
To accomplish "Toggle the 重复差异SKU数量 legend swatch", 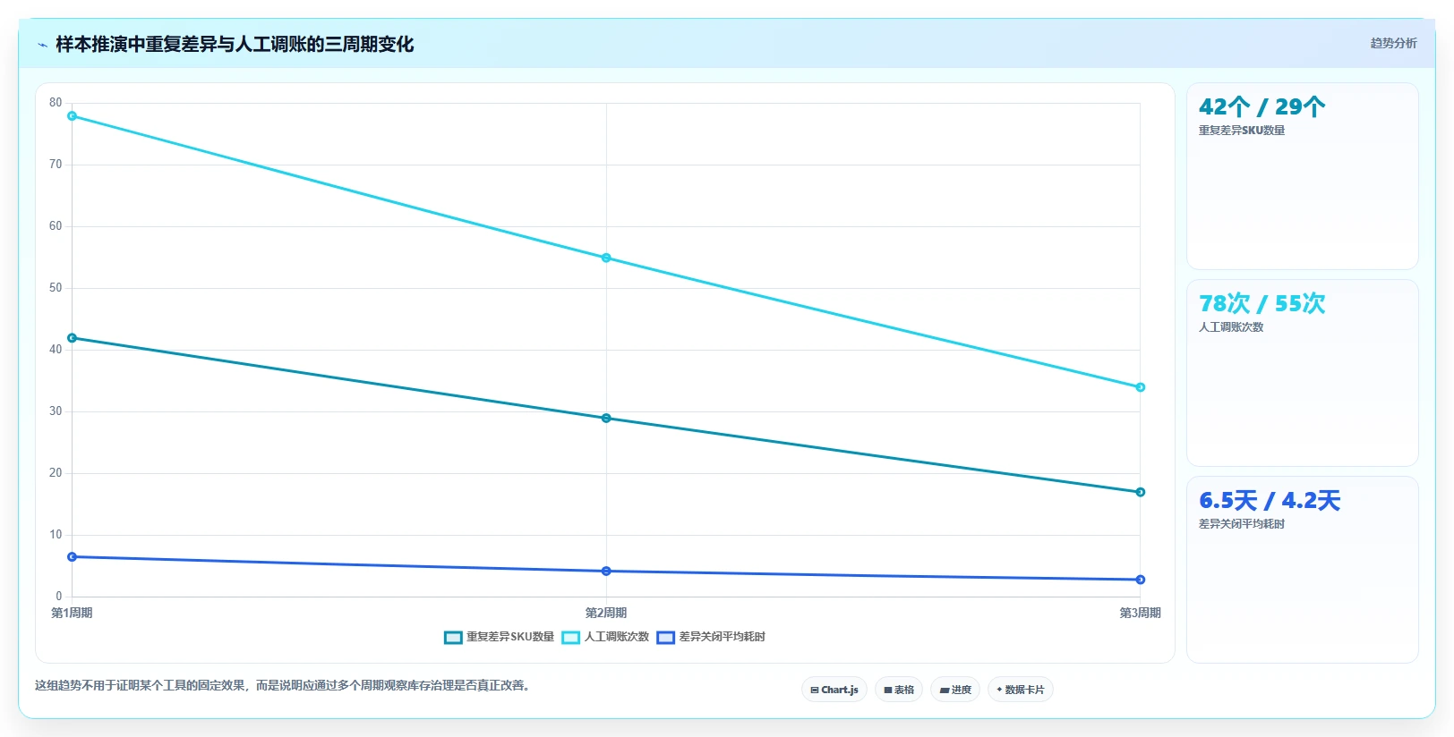I will click(453, 638).
